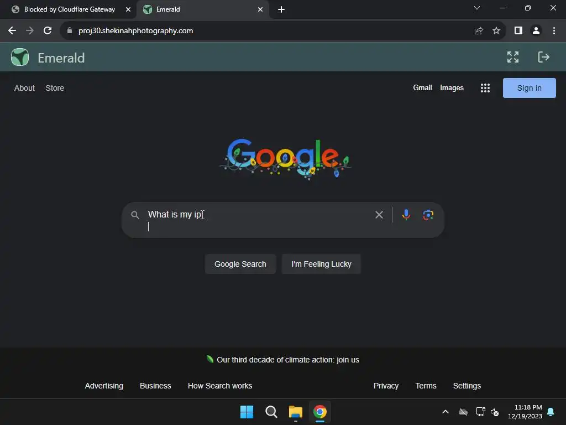
Task: Open Windows taskbar search
Action: tap(271, 412)
